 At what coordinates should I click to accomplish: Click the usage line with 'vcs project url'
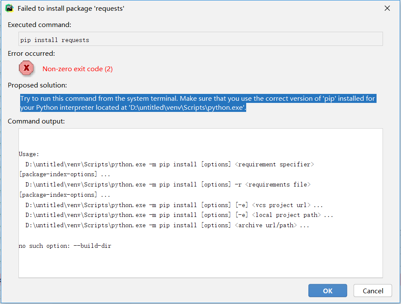pos(174,205)
